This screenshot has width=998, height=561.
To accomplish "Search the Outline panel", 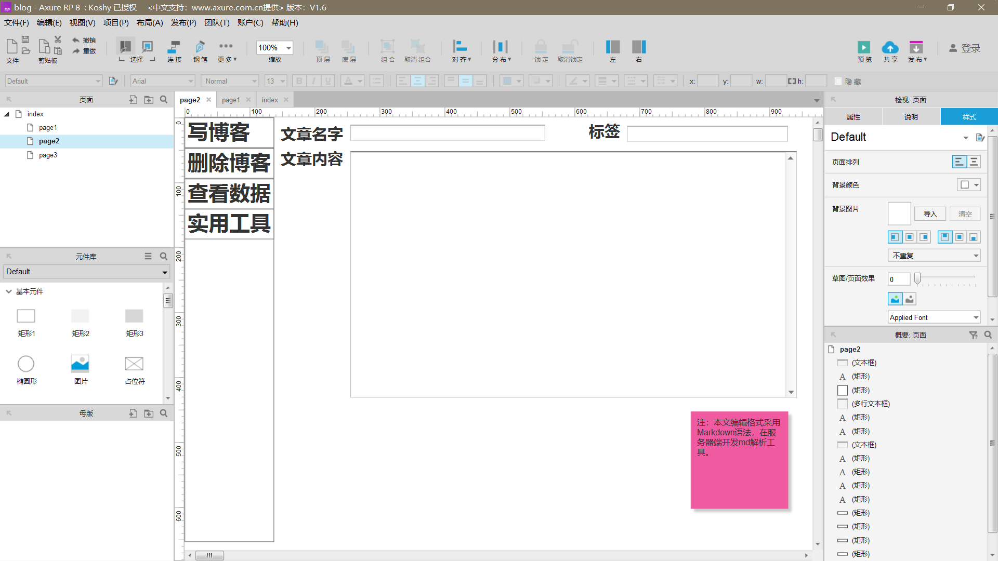I will (x=988, y=335).
